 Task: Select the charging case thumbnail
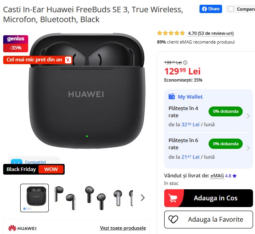coord(35,198)
